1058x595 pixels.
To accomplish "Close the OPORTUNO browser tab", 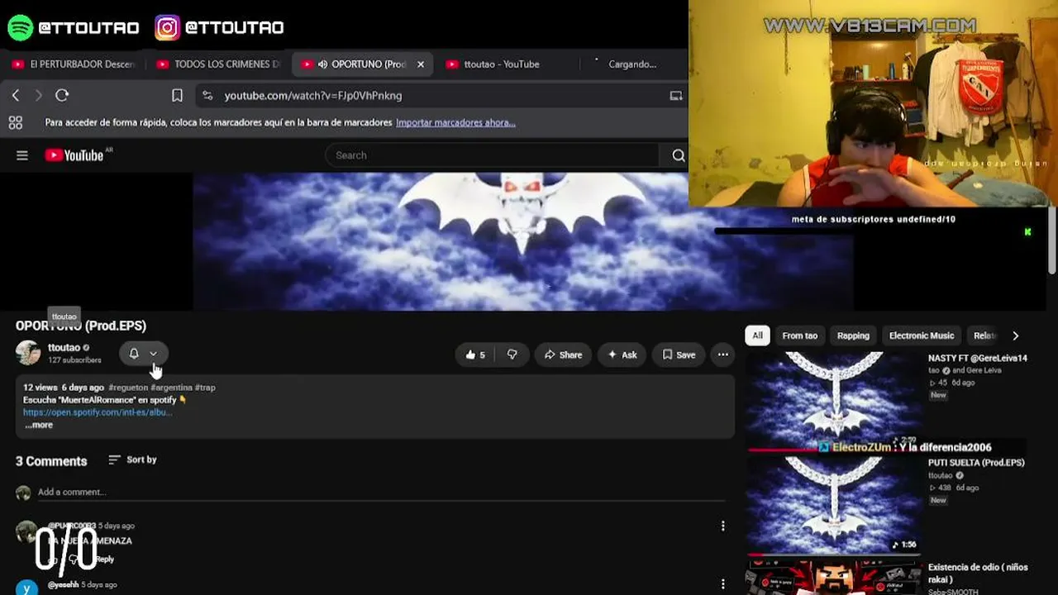I will 421,64.
